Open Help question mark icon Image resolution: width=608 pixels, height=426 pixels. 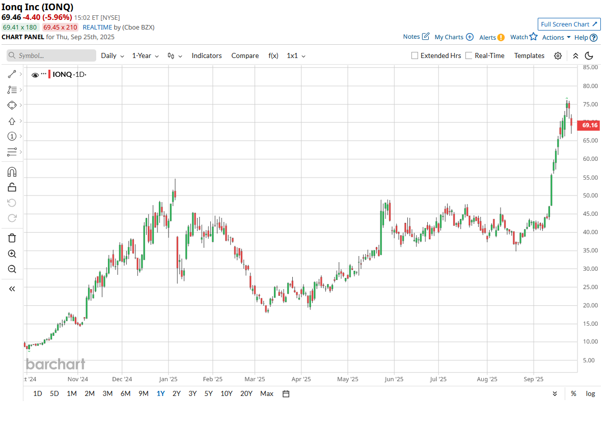[594, 38]
